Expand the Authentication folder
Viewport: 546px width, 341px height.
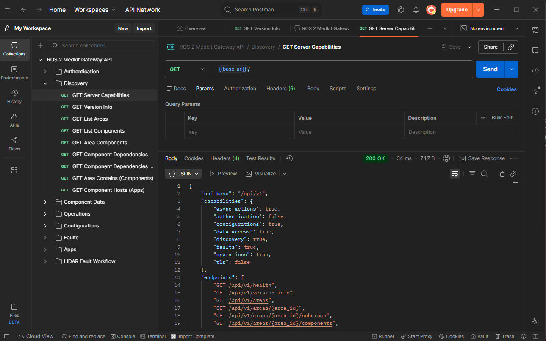[x=45, y=72]
